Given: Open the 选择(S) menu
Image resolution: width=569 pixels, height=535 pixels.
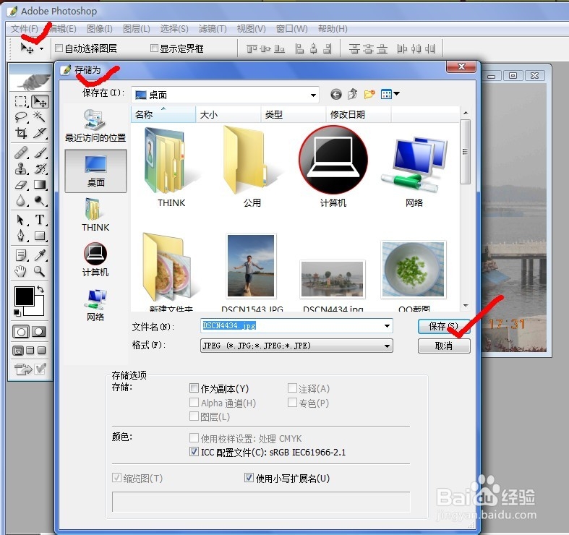Looking at the screenshot, I should (174, 29).
